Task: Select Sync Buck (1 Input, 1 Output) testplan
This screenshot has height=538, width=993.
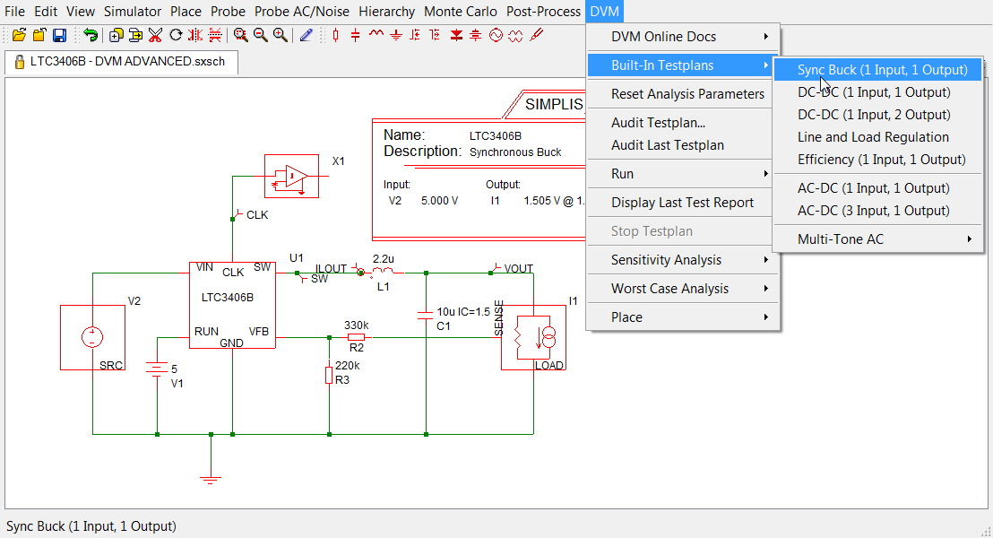Action: 882,69
